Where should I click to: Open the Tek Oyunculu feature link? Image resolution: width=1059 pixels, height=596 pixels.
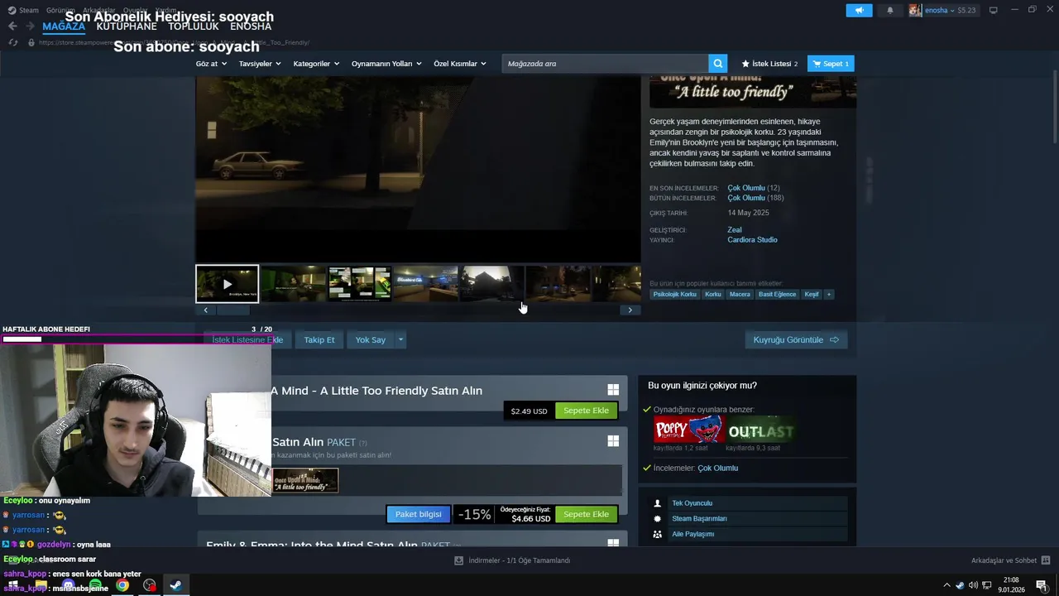[692, 503]
